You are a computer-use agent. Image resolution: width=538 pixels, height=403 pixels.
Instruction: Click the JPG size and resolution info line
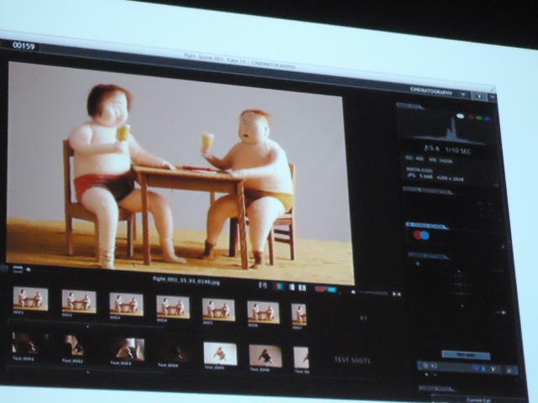click(x=435, y=177)
